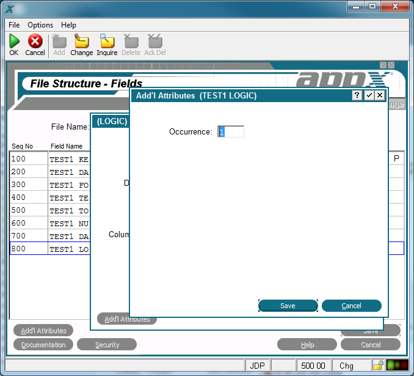Open the File menu
The height and width of the screenshot is (376, 414).
coord(14,25)
